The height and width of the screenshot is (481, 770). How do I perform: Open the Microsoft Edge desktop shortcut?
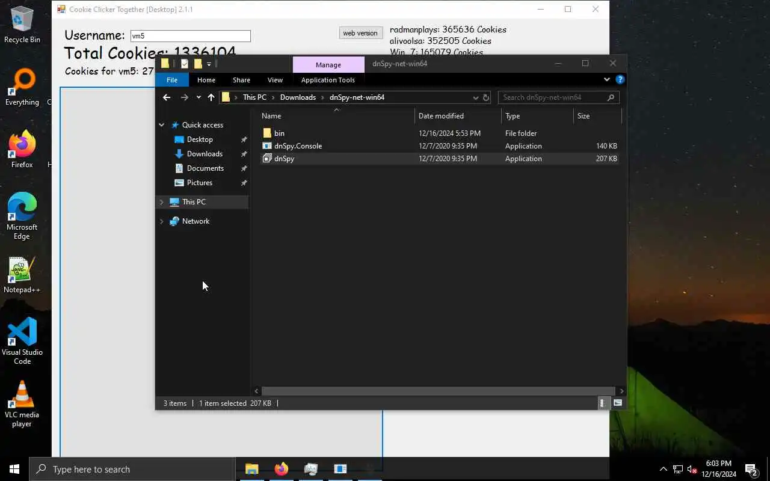coord(22,216)
